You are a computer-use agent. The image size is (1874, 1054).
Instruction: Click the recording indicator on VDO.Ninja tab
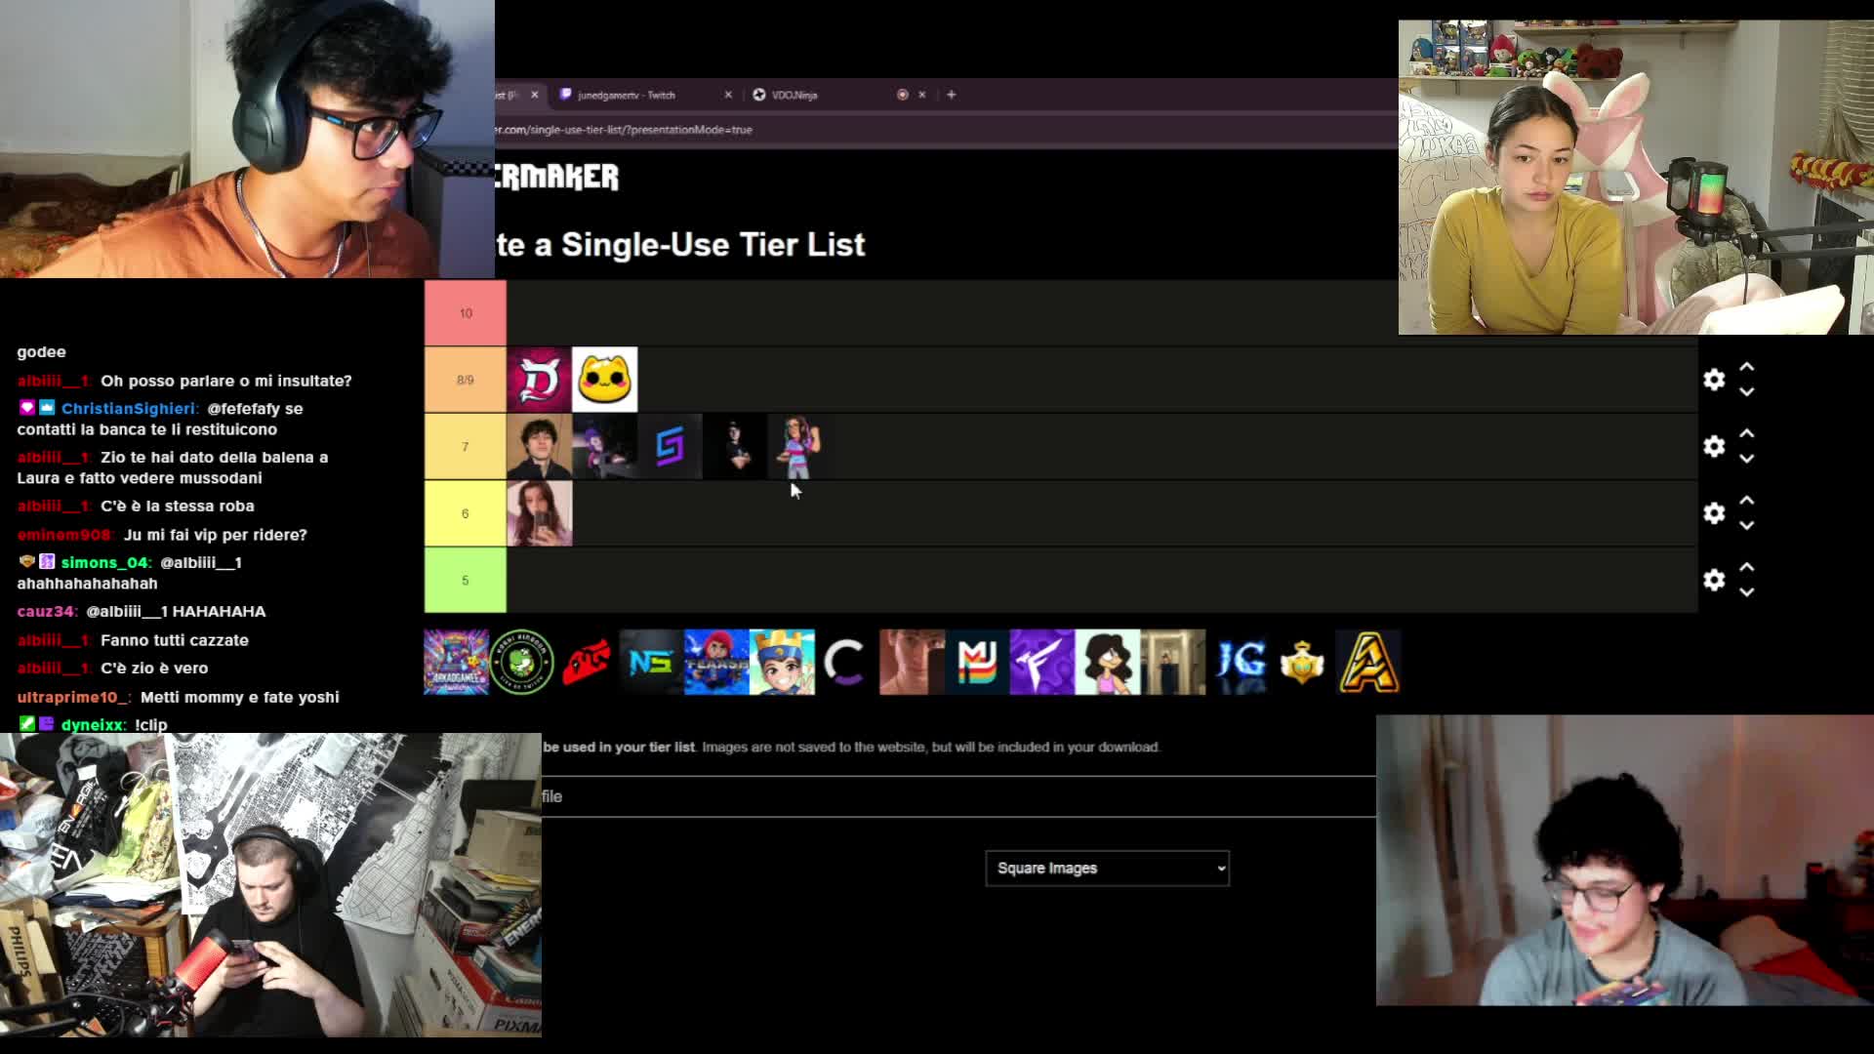tap(903, 95)
